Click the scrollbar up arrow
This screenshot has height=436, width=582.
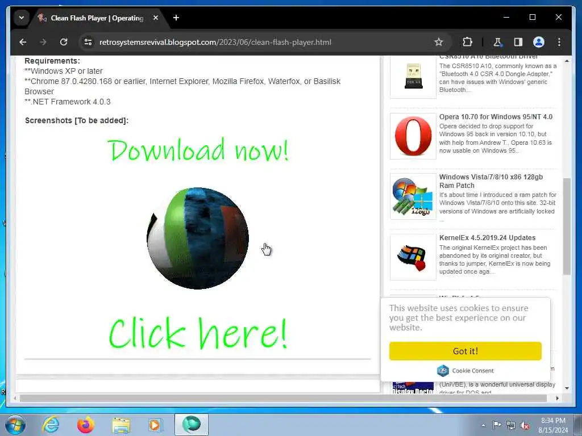(x=567, y=61)
